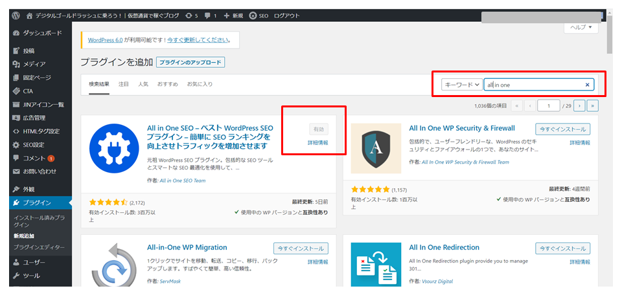This screenshot has width=622, height=295.
Task: Open ログアウト in admin bar
Action: (287, 16)
